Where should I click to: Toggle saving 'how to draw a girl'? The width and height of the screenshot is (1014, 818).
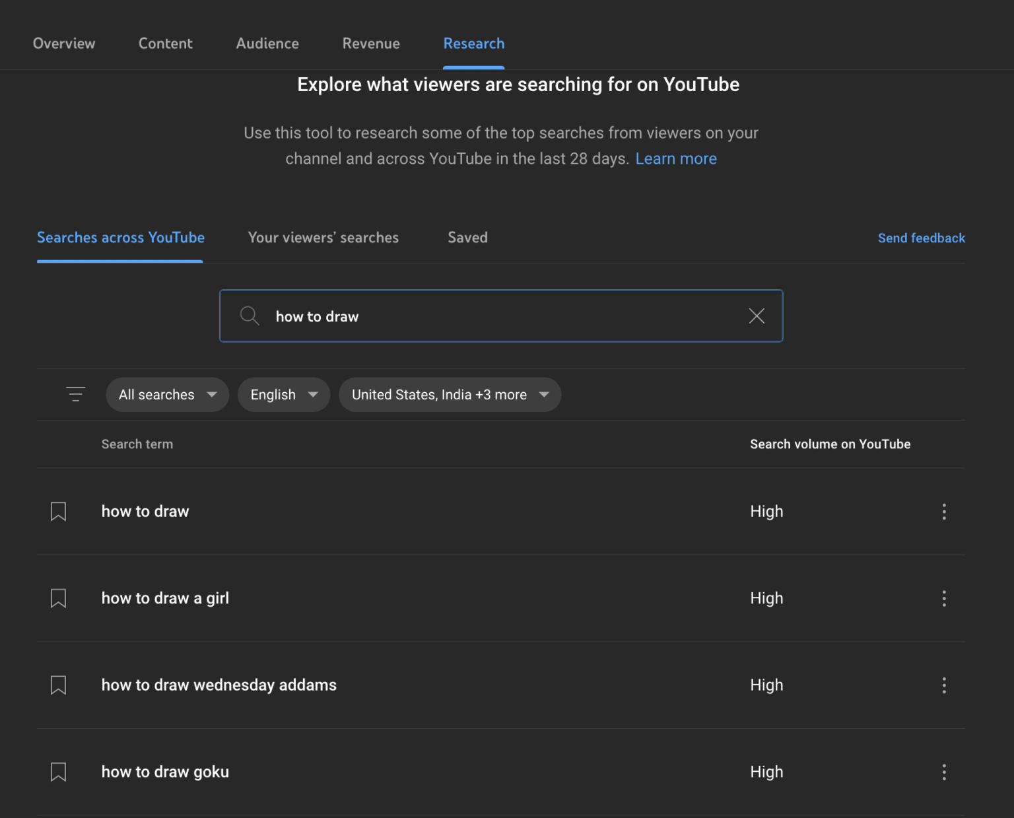click(58, 598)
